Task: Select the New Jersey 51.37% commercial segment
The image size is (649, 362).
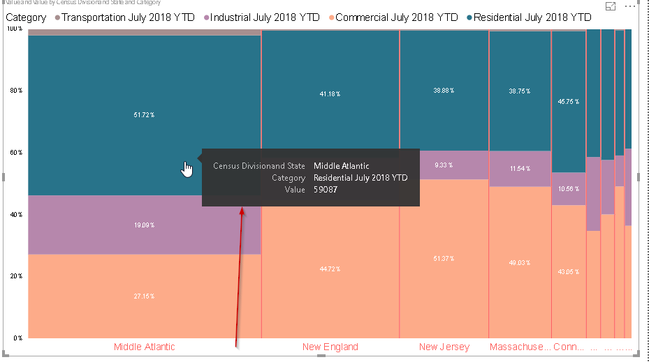Action: [444, 259]
